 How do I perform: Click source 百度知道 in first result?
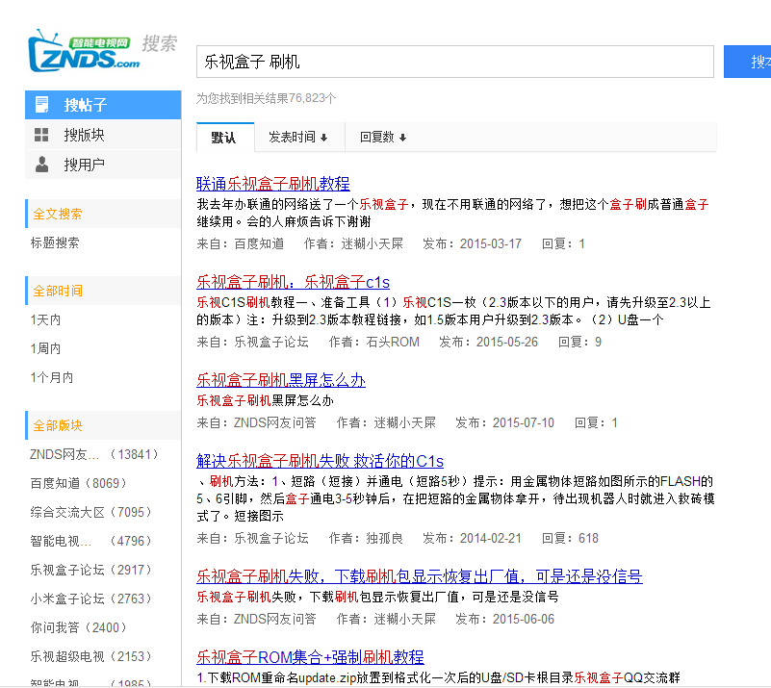[259, 243]
